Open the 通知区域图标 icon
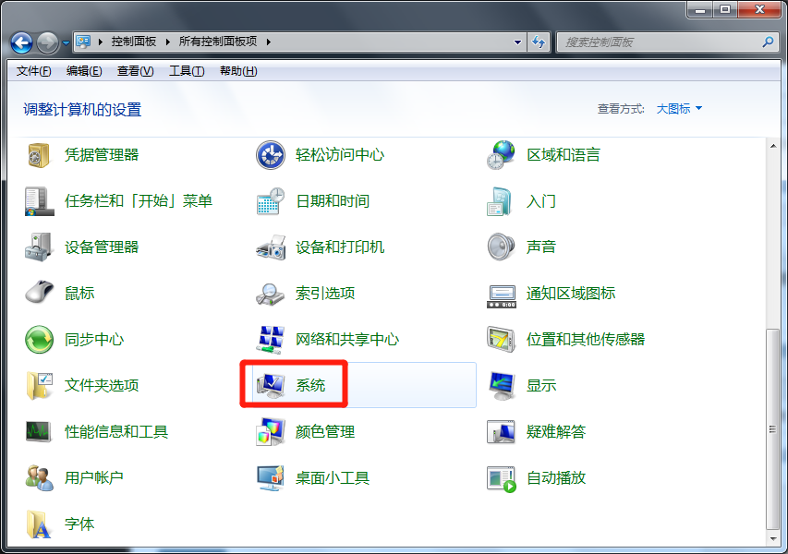 [x=501, y=296]
